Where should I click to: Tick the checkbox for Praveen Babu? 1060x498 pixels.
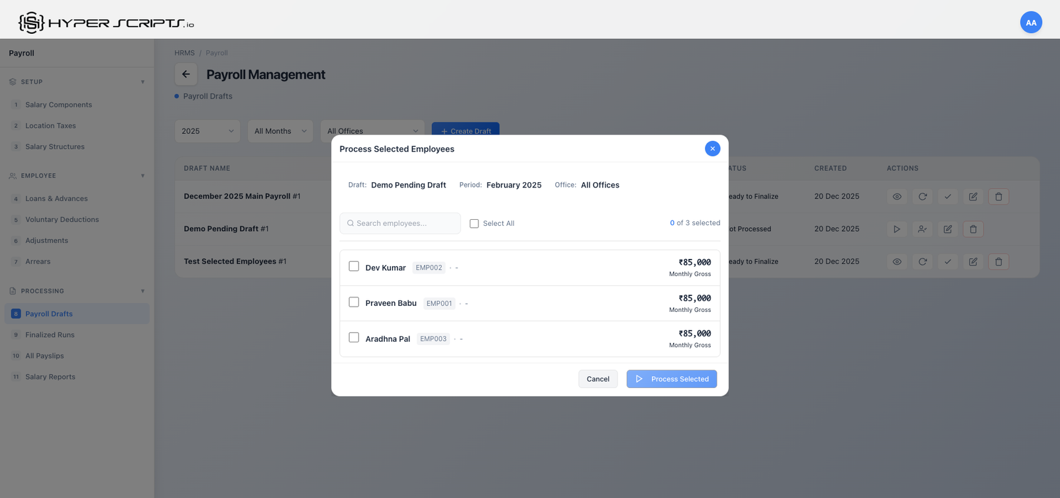pos(354,302)
